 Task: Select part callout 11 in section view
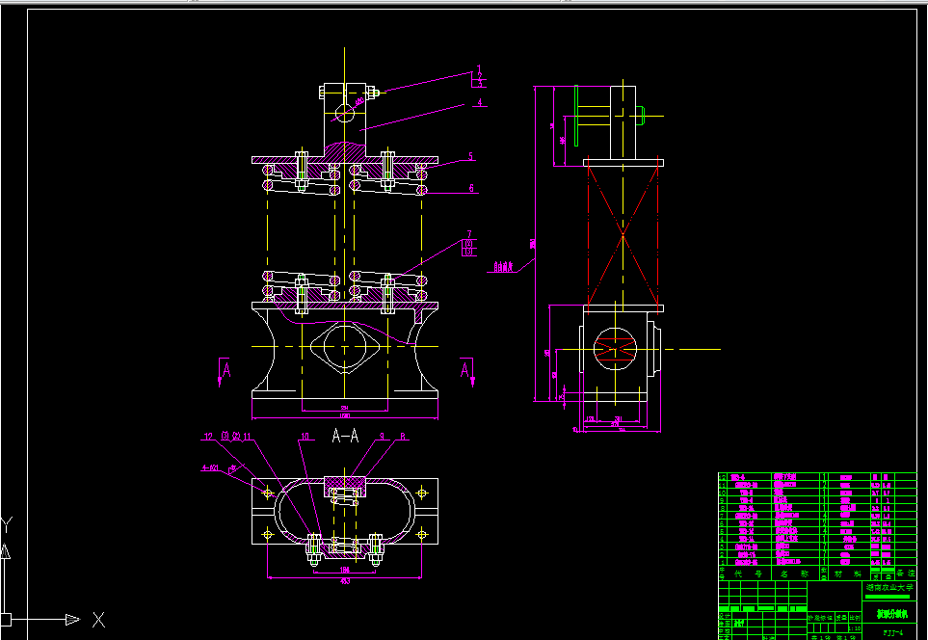point(248,437)
